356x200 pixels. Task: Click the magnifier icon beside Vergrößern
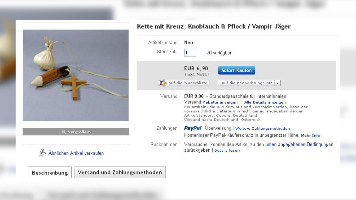[x=64, y=132]
